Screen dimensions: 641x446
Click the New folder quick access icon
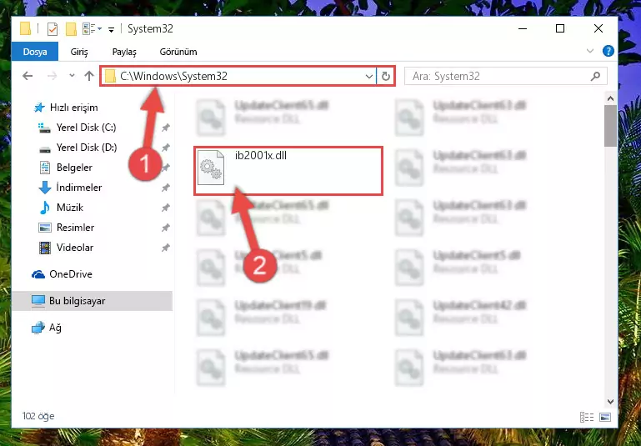[71, 29]
